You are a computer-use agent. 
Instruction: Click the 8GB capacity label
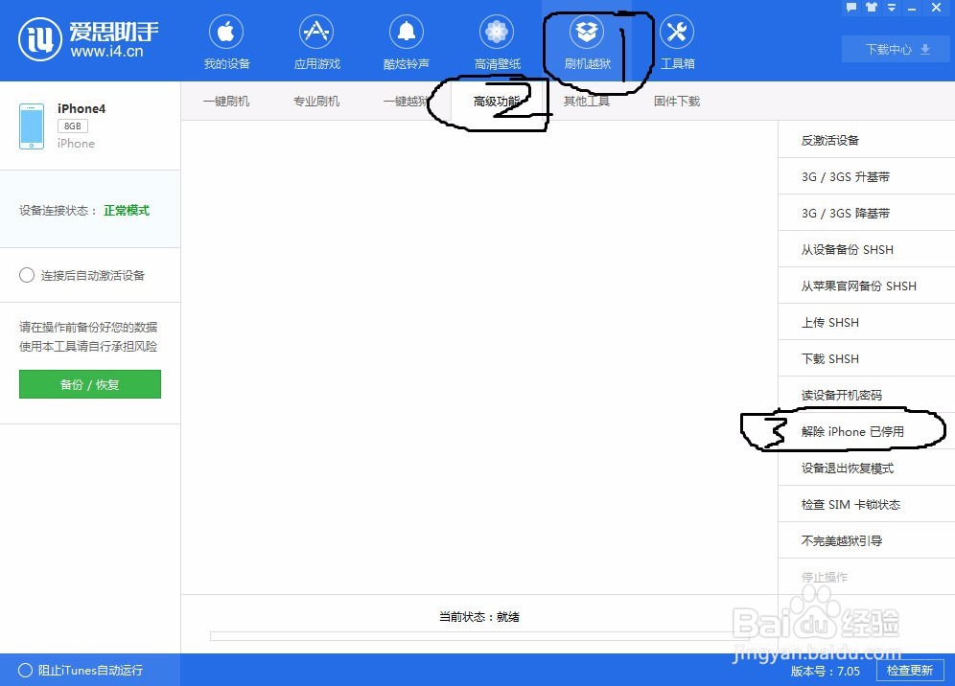pyautogui.click(x=73, y=126)
